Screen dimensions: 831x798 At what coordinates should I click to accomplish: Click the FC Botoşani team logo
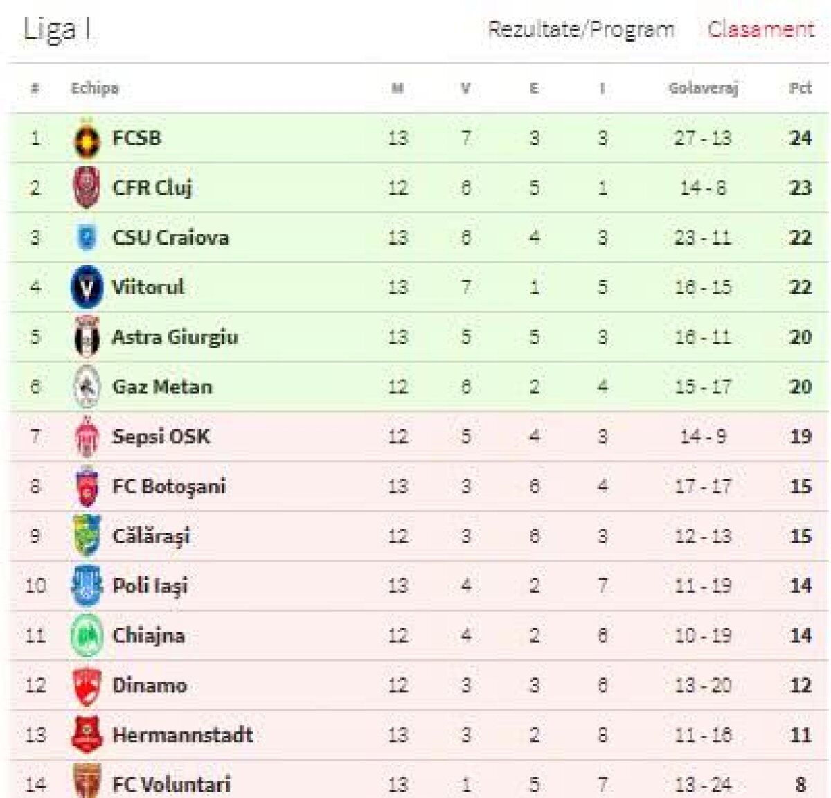click(x=87, y=487)
